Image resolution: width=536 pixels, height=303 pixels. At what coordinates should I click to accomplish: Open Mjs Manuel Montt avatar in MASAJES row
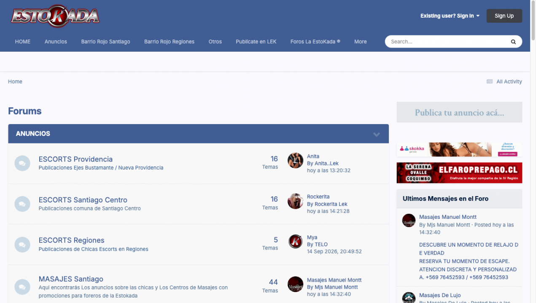click(x=296, y=284)
